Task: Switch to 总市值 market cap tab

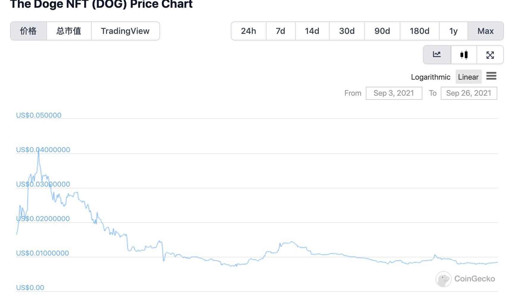Action: (69, 31)
